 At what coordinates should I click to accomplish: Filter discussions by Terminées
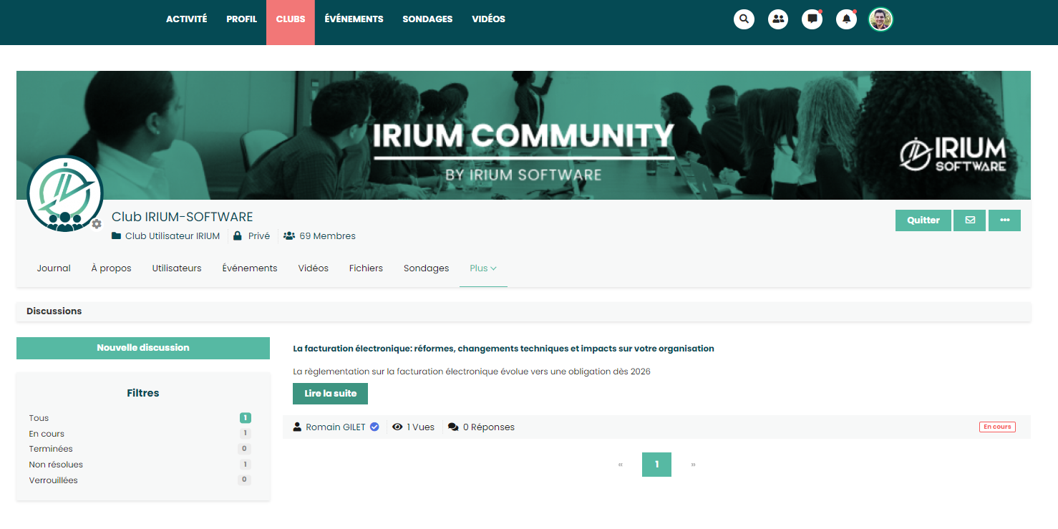pyautogui.click(x=51, y=449)
